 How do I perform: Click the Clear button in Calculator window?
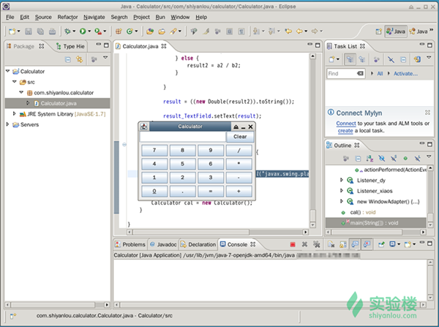(x=240, y=137)
